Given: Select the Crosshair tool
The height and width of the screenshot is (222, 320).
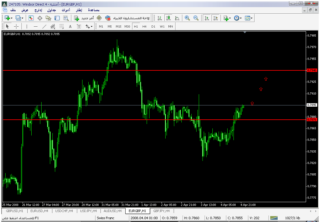Looking at the screenshot, I should point(16,27).
